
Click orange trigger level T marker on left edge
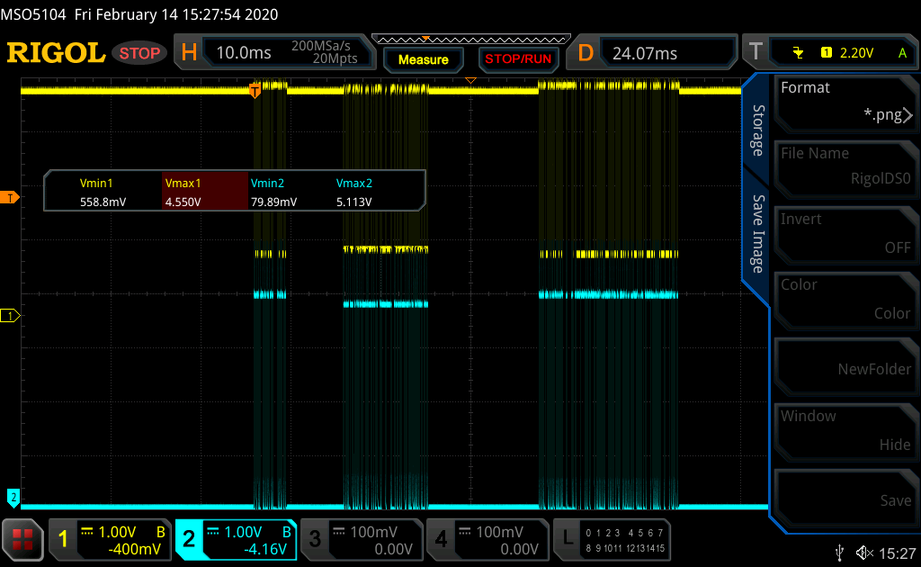[9, 198]
